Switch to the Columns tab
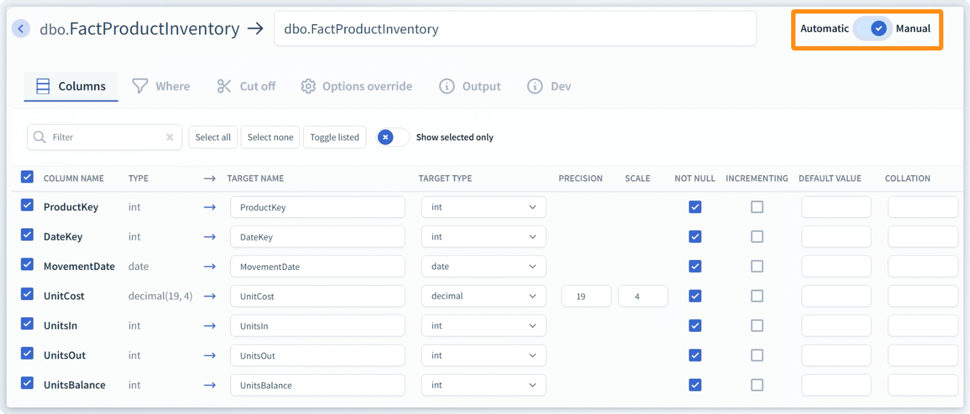The width and height of the screenshot is (970, 414). 71,86
